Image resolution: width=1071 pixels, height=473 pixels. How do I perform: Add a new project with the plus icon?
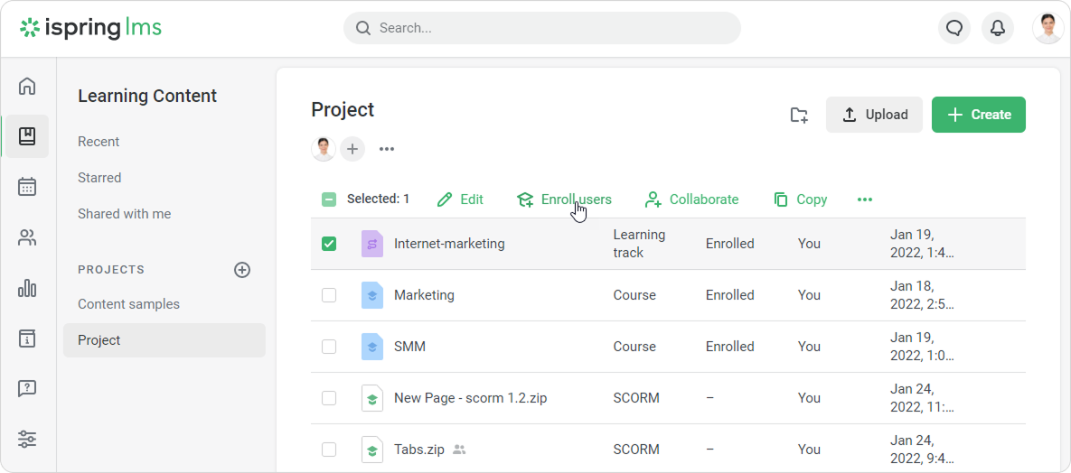click(242, 270)
